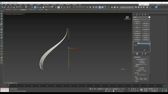Select the Grid capping radio button
The width and height of the screenshot is (168, 94).
tap(143, 71)
